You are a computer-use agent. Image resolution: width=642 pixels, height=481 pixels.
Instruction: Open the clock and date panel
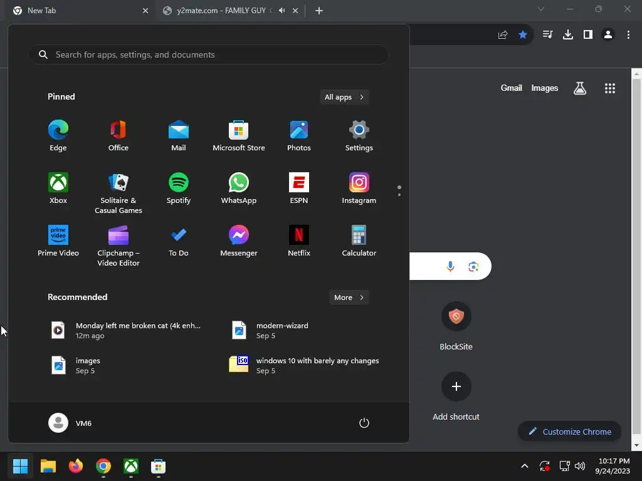tap(613, 466)
